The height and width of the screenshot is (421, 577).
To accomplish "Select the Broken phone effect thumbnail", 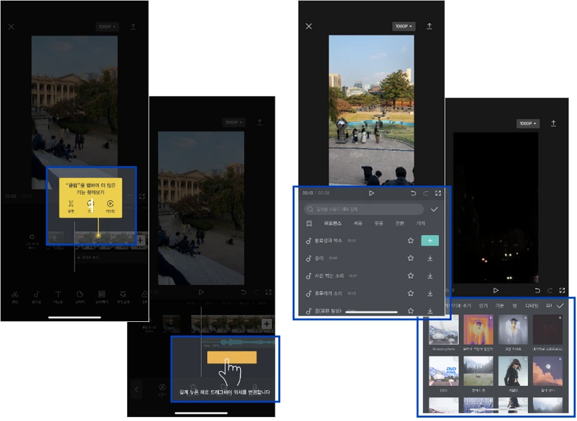I will pyautogui.click(x=444, y=329).
